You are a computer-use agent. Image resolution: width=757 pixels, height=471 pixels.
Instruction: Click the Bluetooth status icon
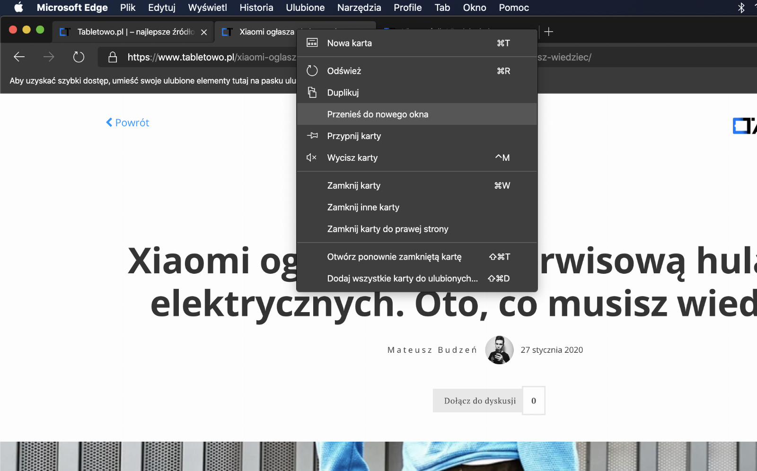tap(741, 8)
